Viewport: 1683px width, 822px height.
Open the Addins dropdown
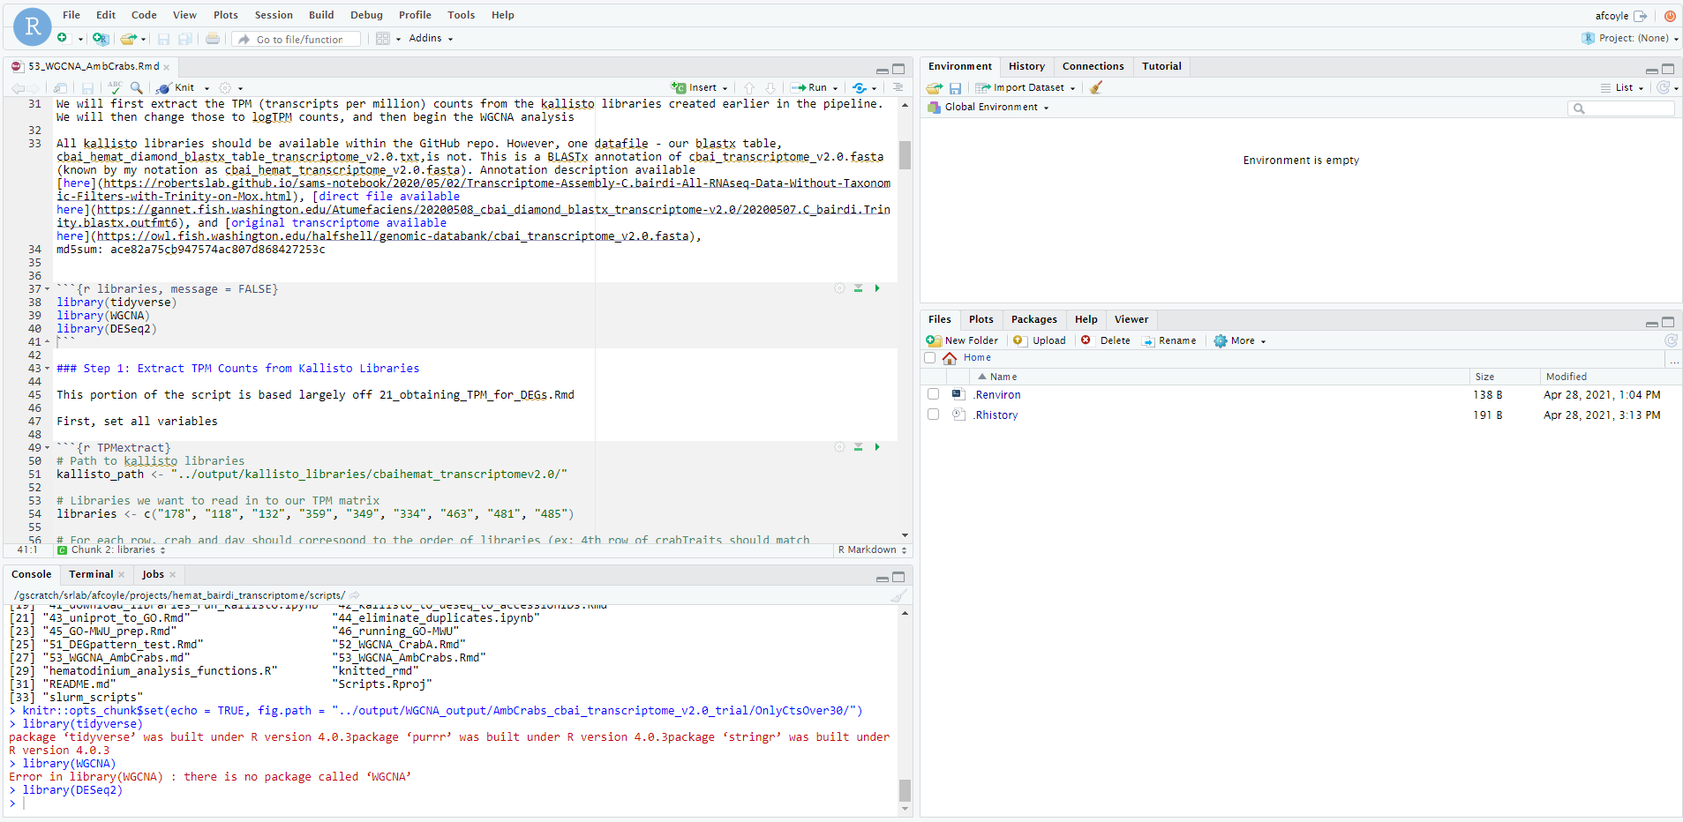tap(431, 38)
